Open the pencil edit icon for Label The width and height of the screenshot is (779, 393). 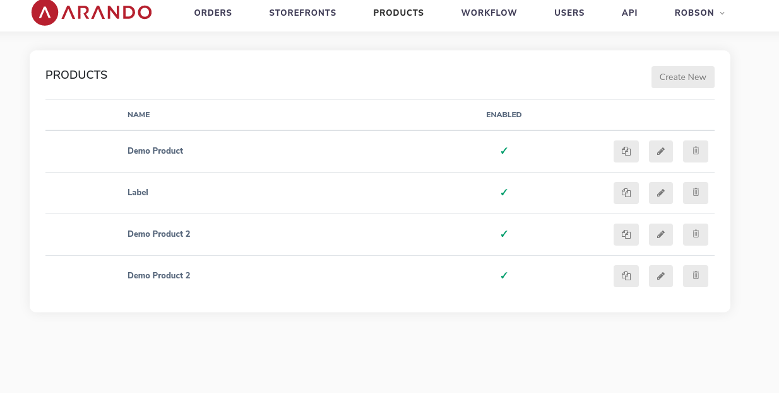tap(660, 193)
